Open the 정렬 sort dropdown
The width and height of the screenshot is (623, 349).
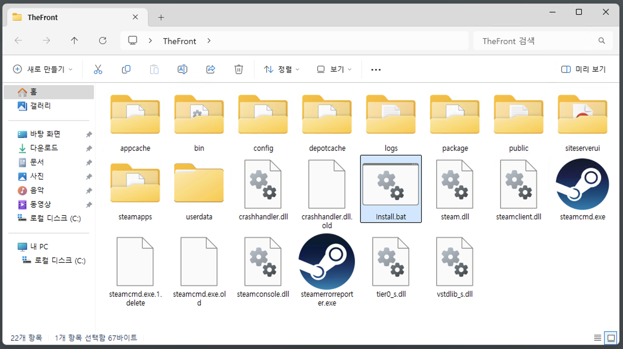click(282, 70)
